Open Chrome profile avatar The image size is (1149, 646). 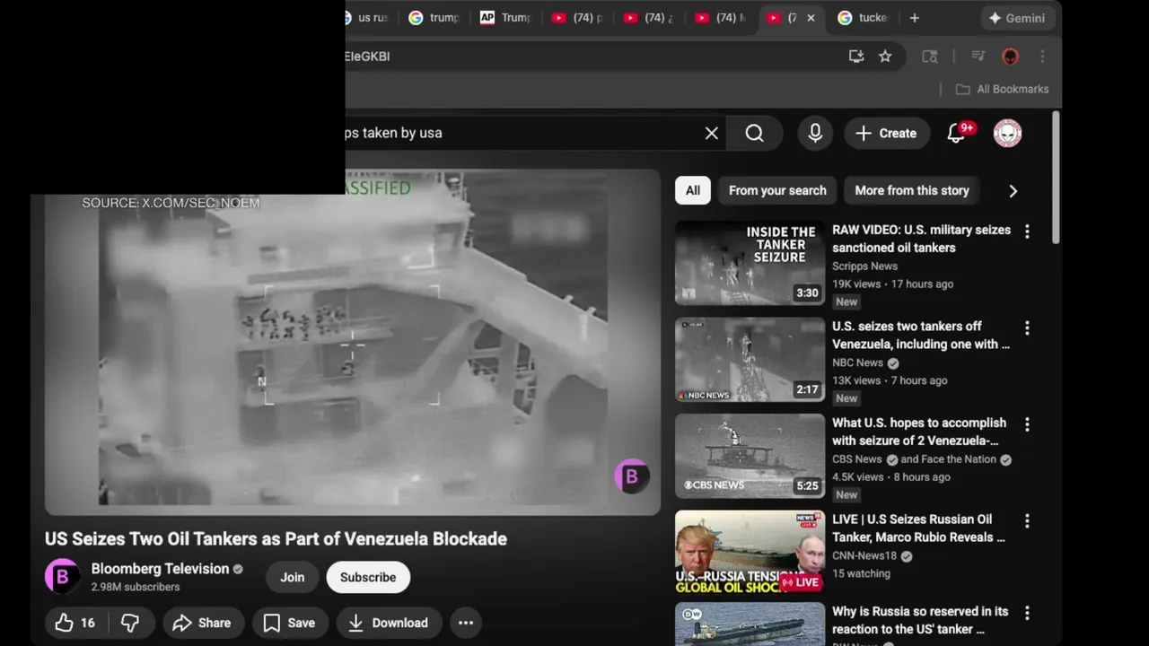point(1010,57)
